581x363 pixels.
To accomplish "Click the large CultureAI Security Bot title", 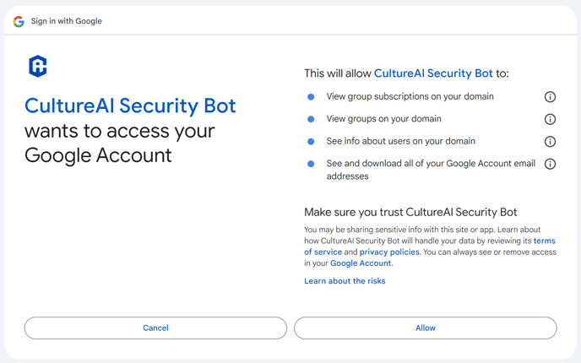I will (x=130, y=106).
